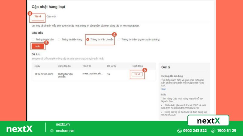Click the Bản Mẫu section label

[37, 33]
